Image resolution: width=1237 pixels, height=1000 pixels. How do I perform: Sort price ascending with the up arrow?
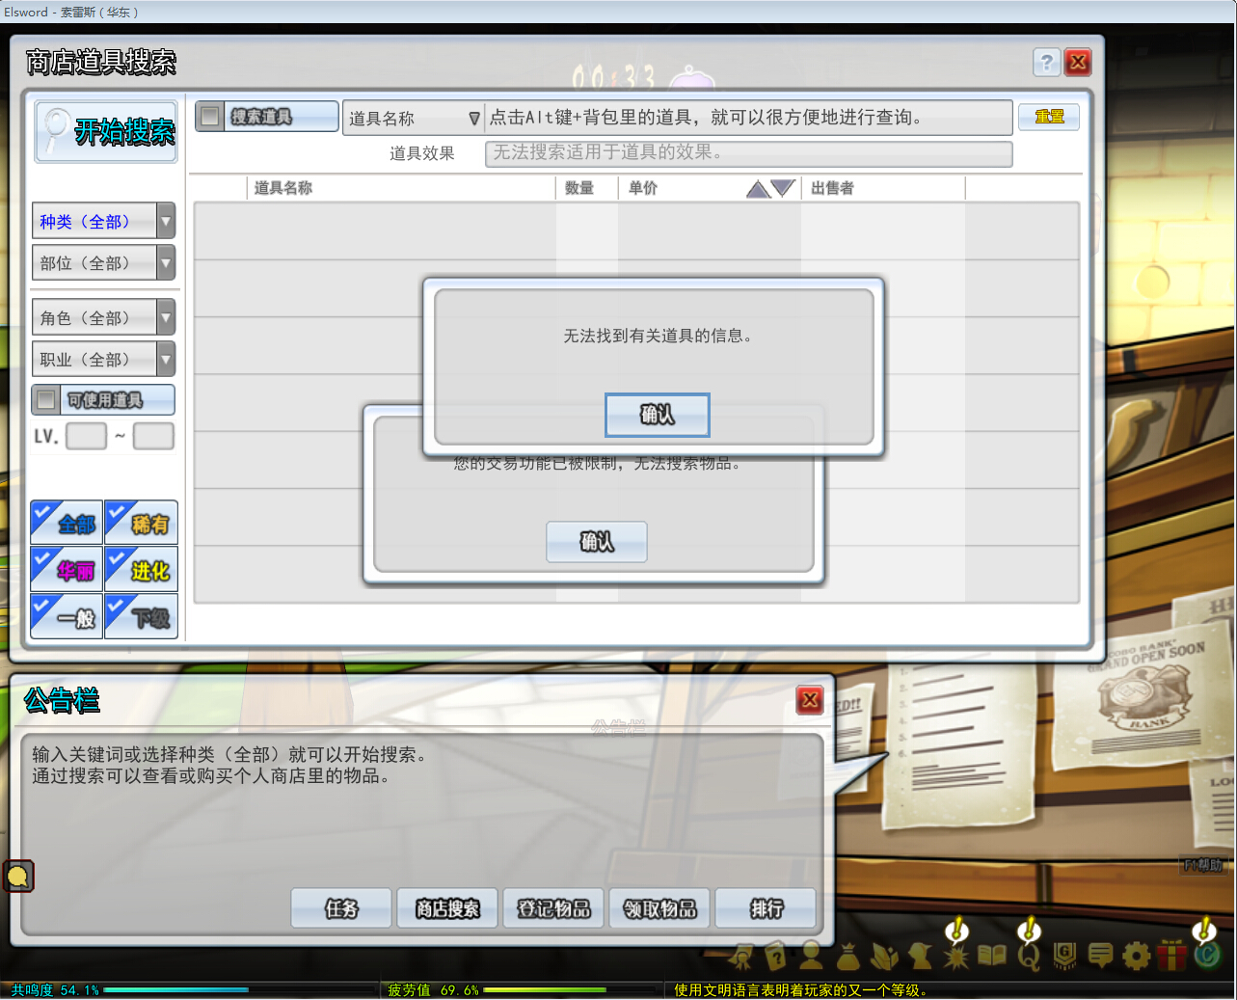(x=759, y=188)
